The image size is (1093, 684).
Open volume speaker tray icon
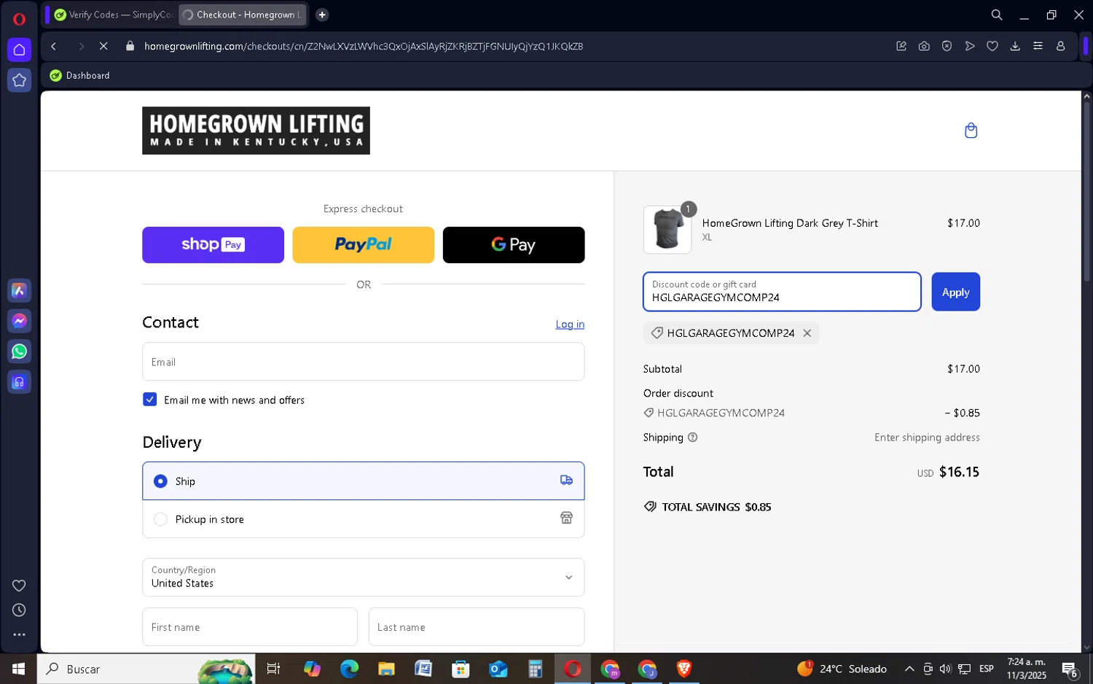(x=946, y=669)
